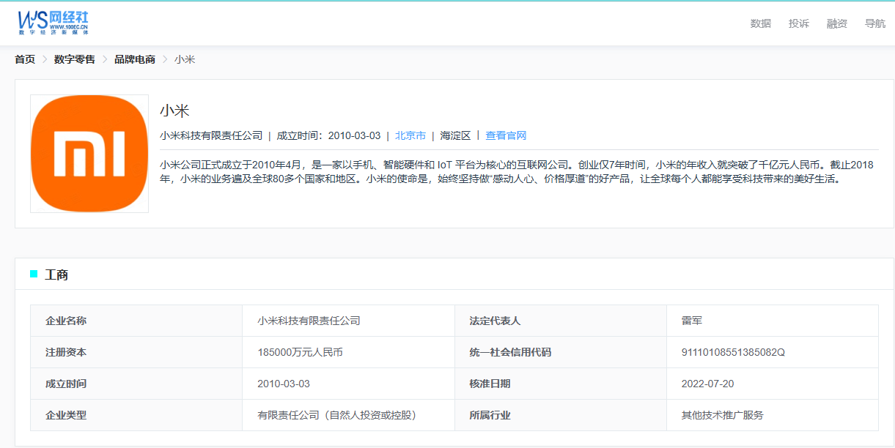Click the 小米 company title heading

[x=174, y=111]
